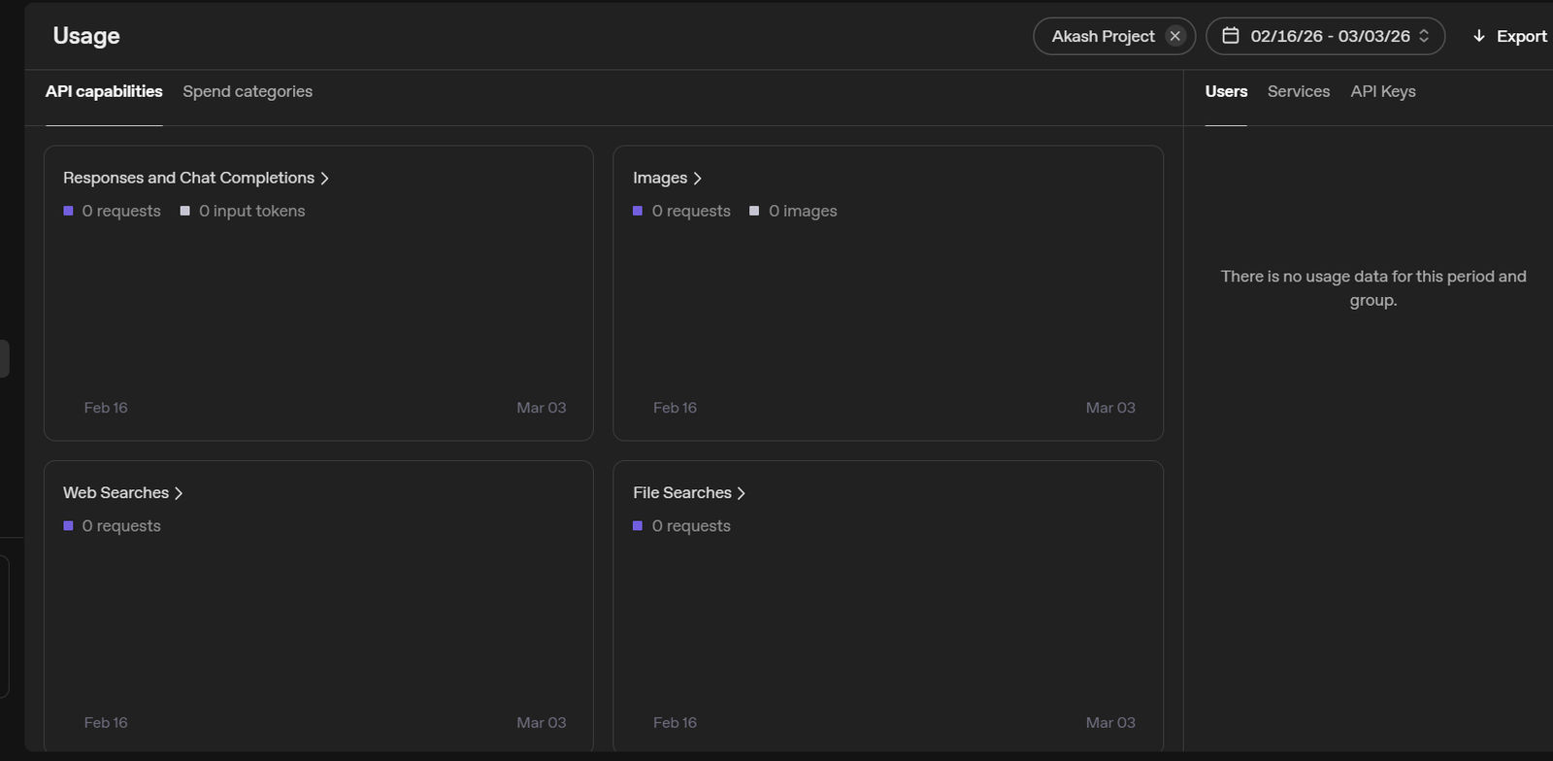The height and width of the screenshot is (761, 1553).
Task: Click '0 requests' in Responses card
Action: pos(121,211)
